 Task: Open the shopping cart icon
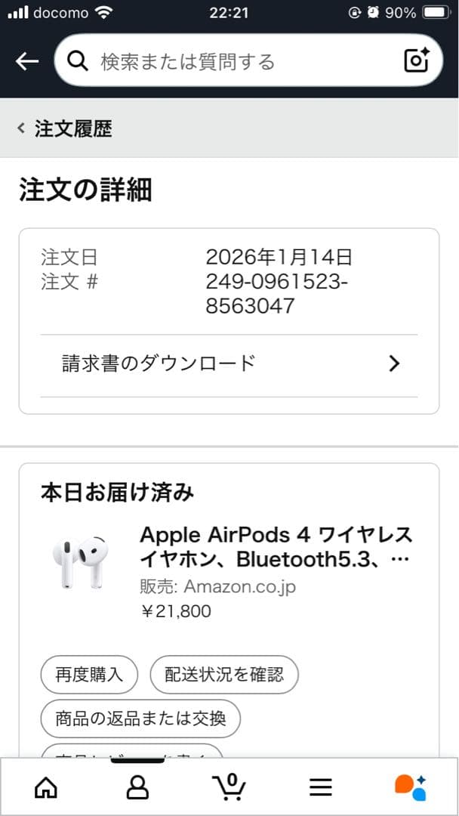tap(229, 789)
